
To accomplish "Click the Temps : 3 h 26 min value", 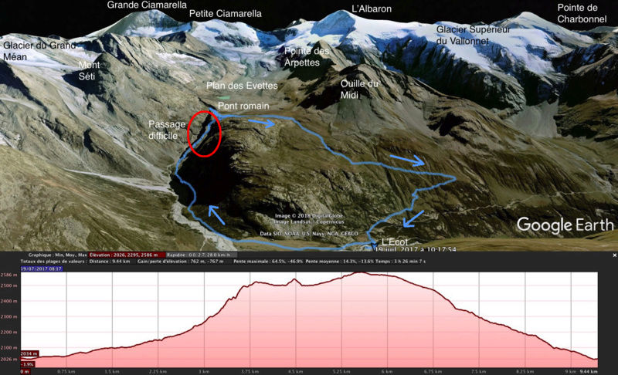I will [400, 262].
